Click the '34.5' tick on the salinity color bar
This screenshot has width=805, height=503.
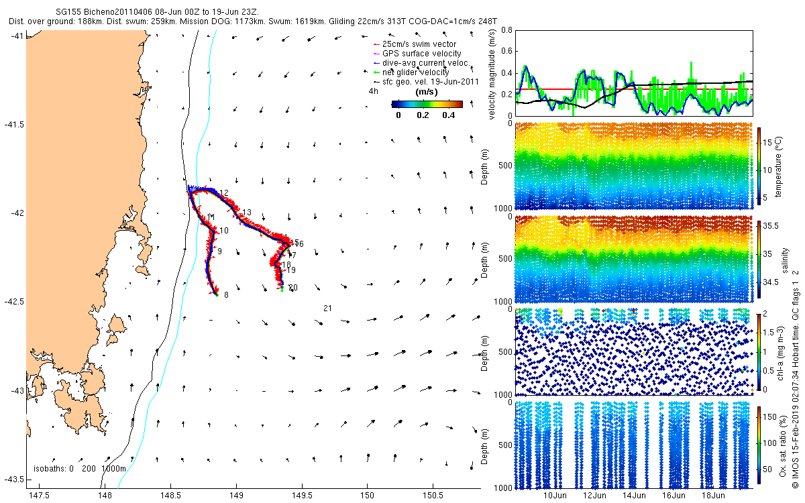click(771, 283)
